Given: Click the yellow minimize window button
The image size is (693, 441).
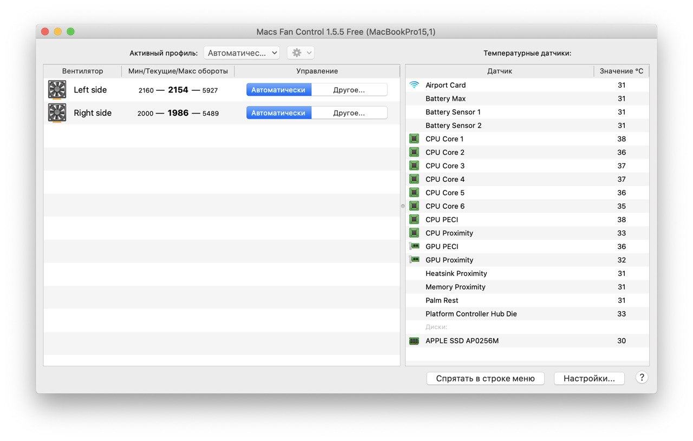Looking at the screenshot, I should coord(58,32).
